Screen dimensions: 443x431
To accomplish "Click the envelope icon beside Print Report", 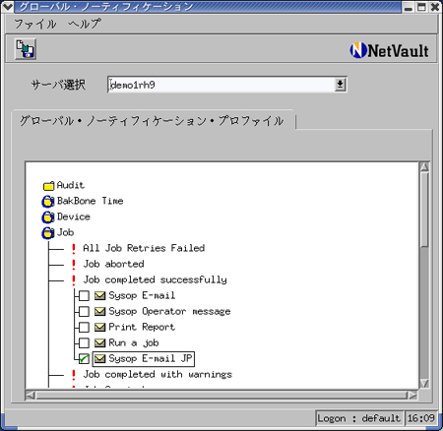I will click(x=99, y=327).
